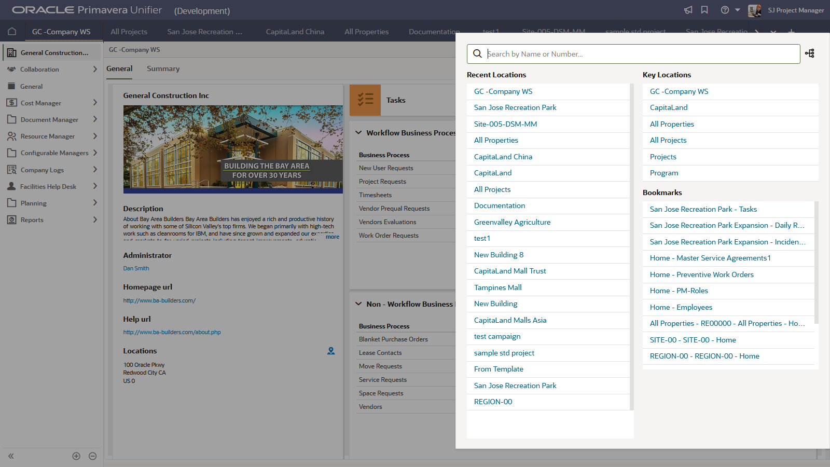This screenshot has width=830, height=467.
Task: Click the Collaboration handshake icon
Action: (11, 69)
